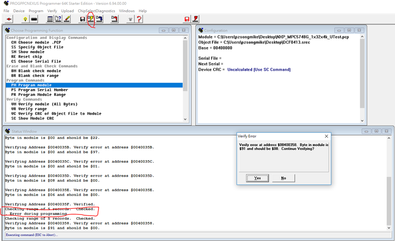Select RE Reset chip command

pos(27,57)
